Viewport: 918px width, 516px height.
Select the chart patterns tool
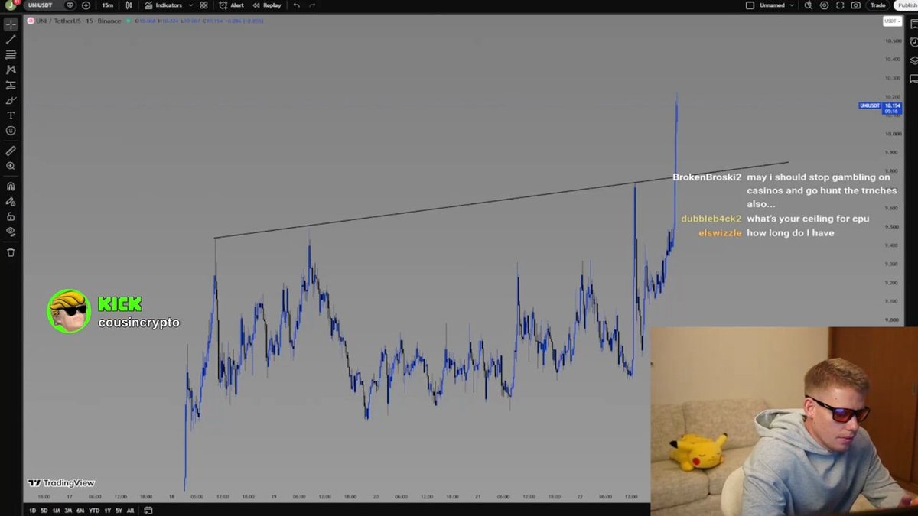coord(11,70)
